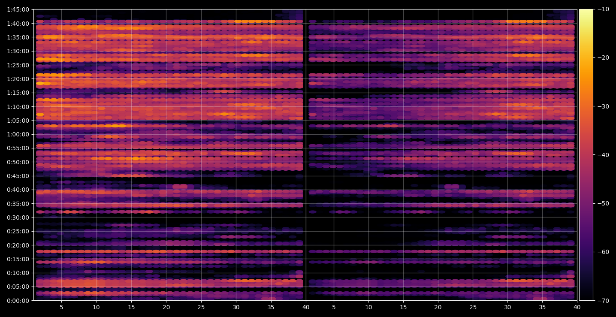Select the 0:40:00 tick label
The image size is (616, 317).
pos(18,190)
